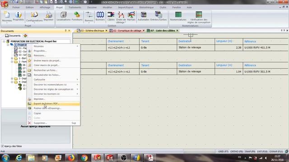Open project Propriétés in ribbon
Viewport: 289px width, 162px height.
18,16
